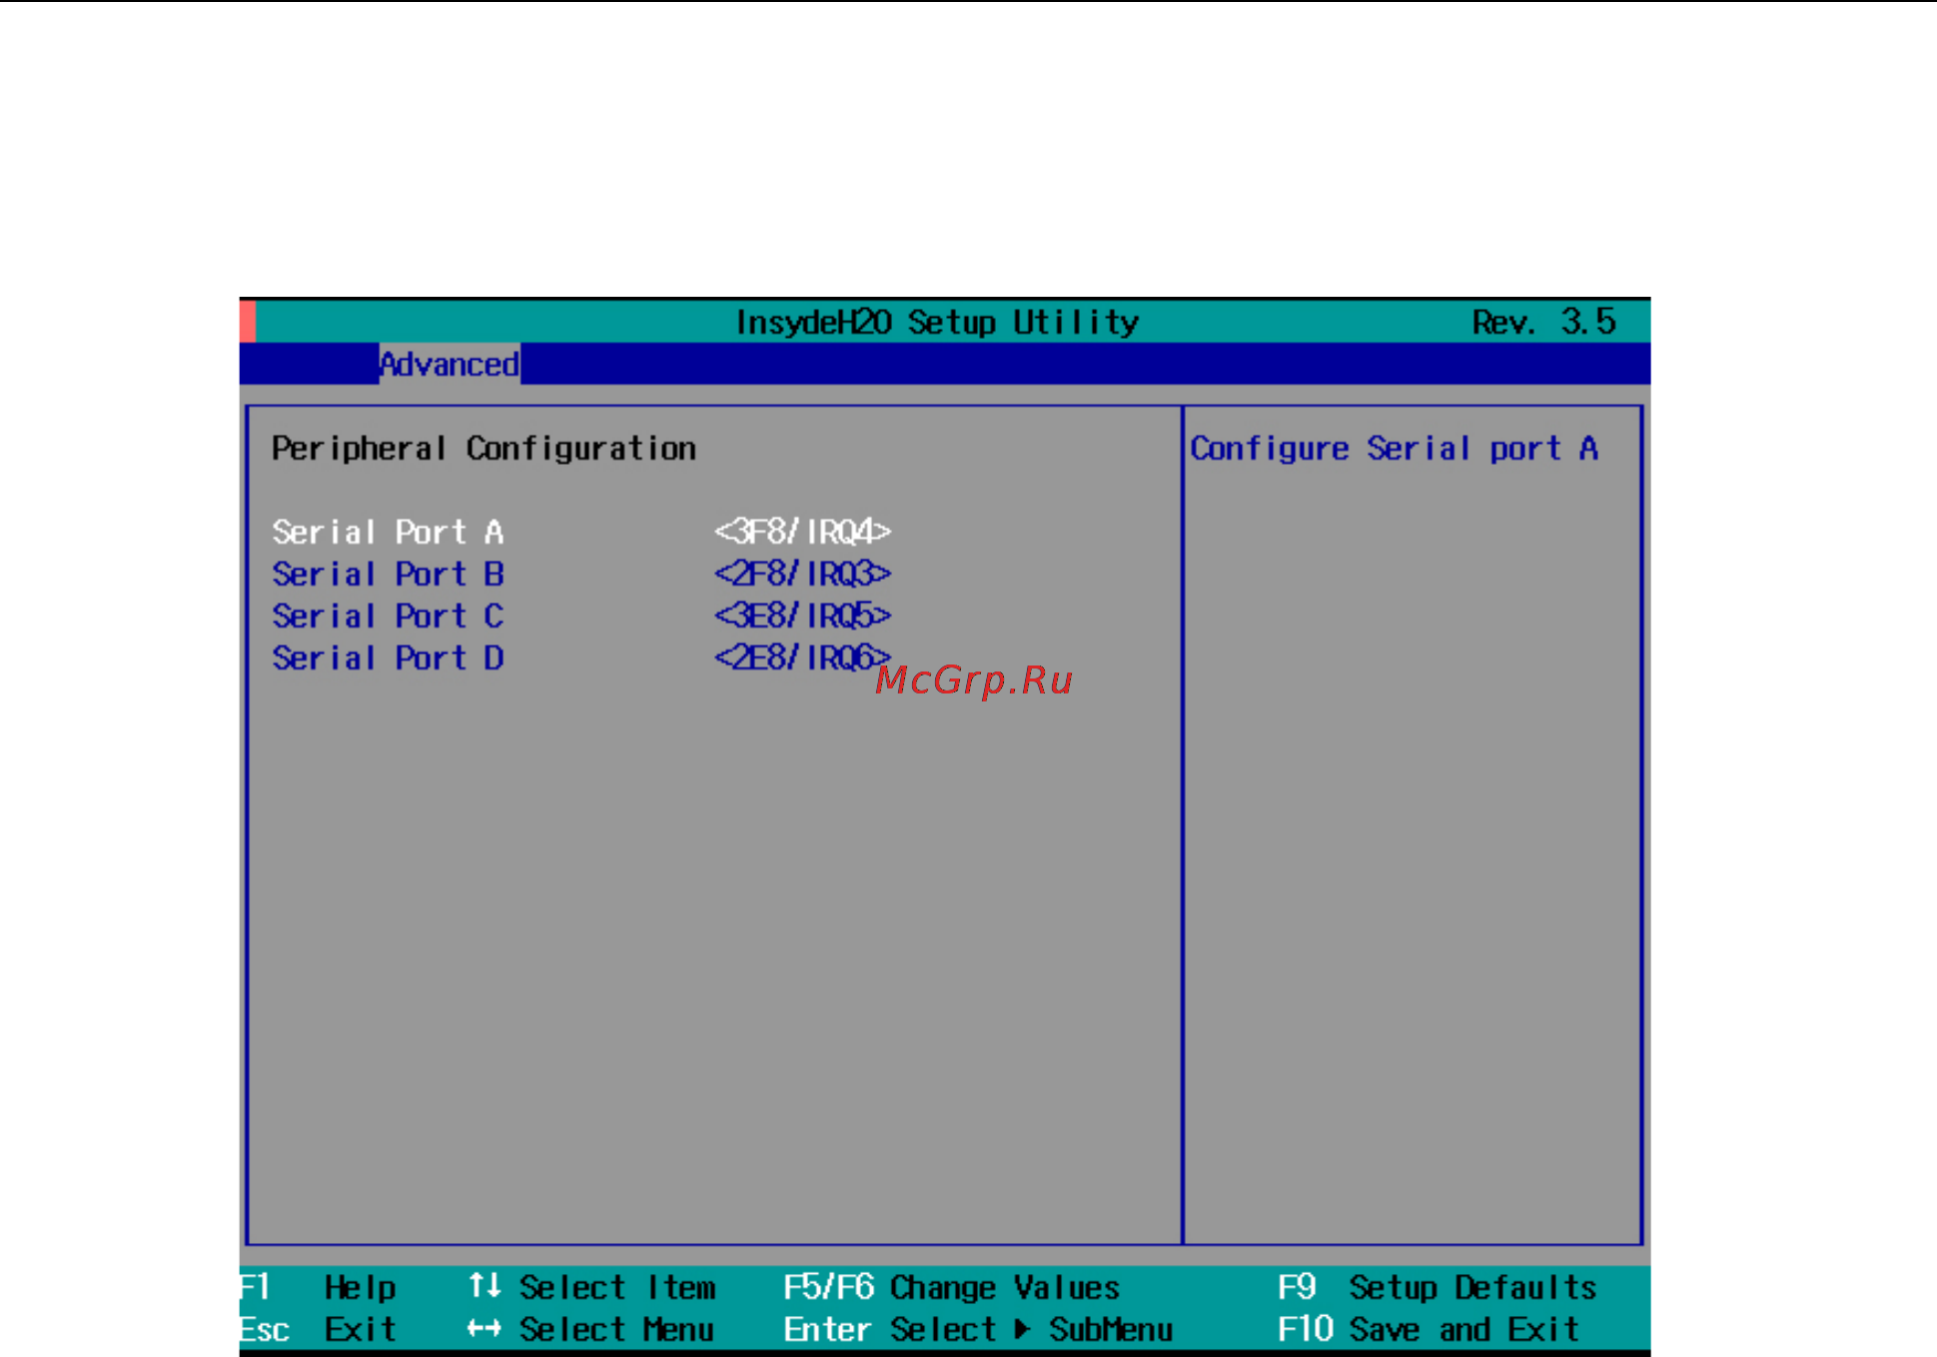Click the Peripheral Configuration heading
This screenshot has height=1357, width=1937.
pos(484,449)
